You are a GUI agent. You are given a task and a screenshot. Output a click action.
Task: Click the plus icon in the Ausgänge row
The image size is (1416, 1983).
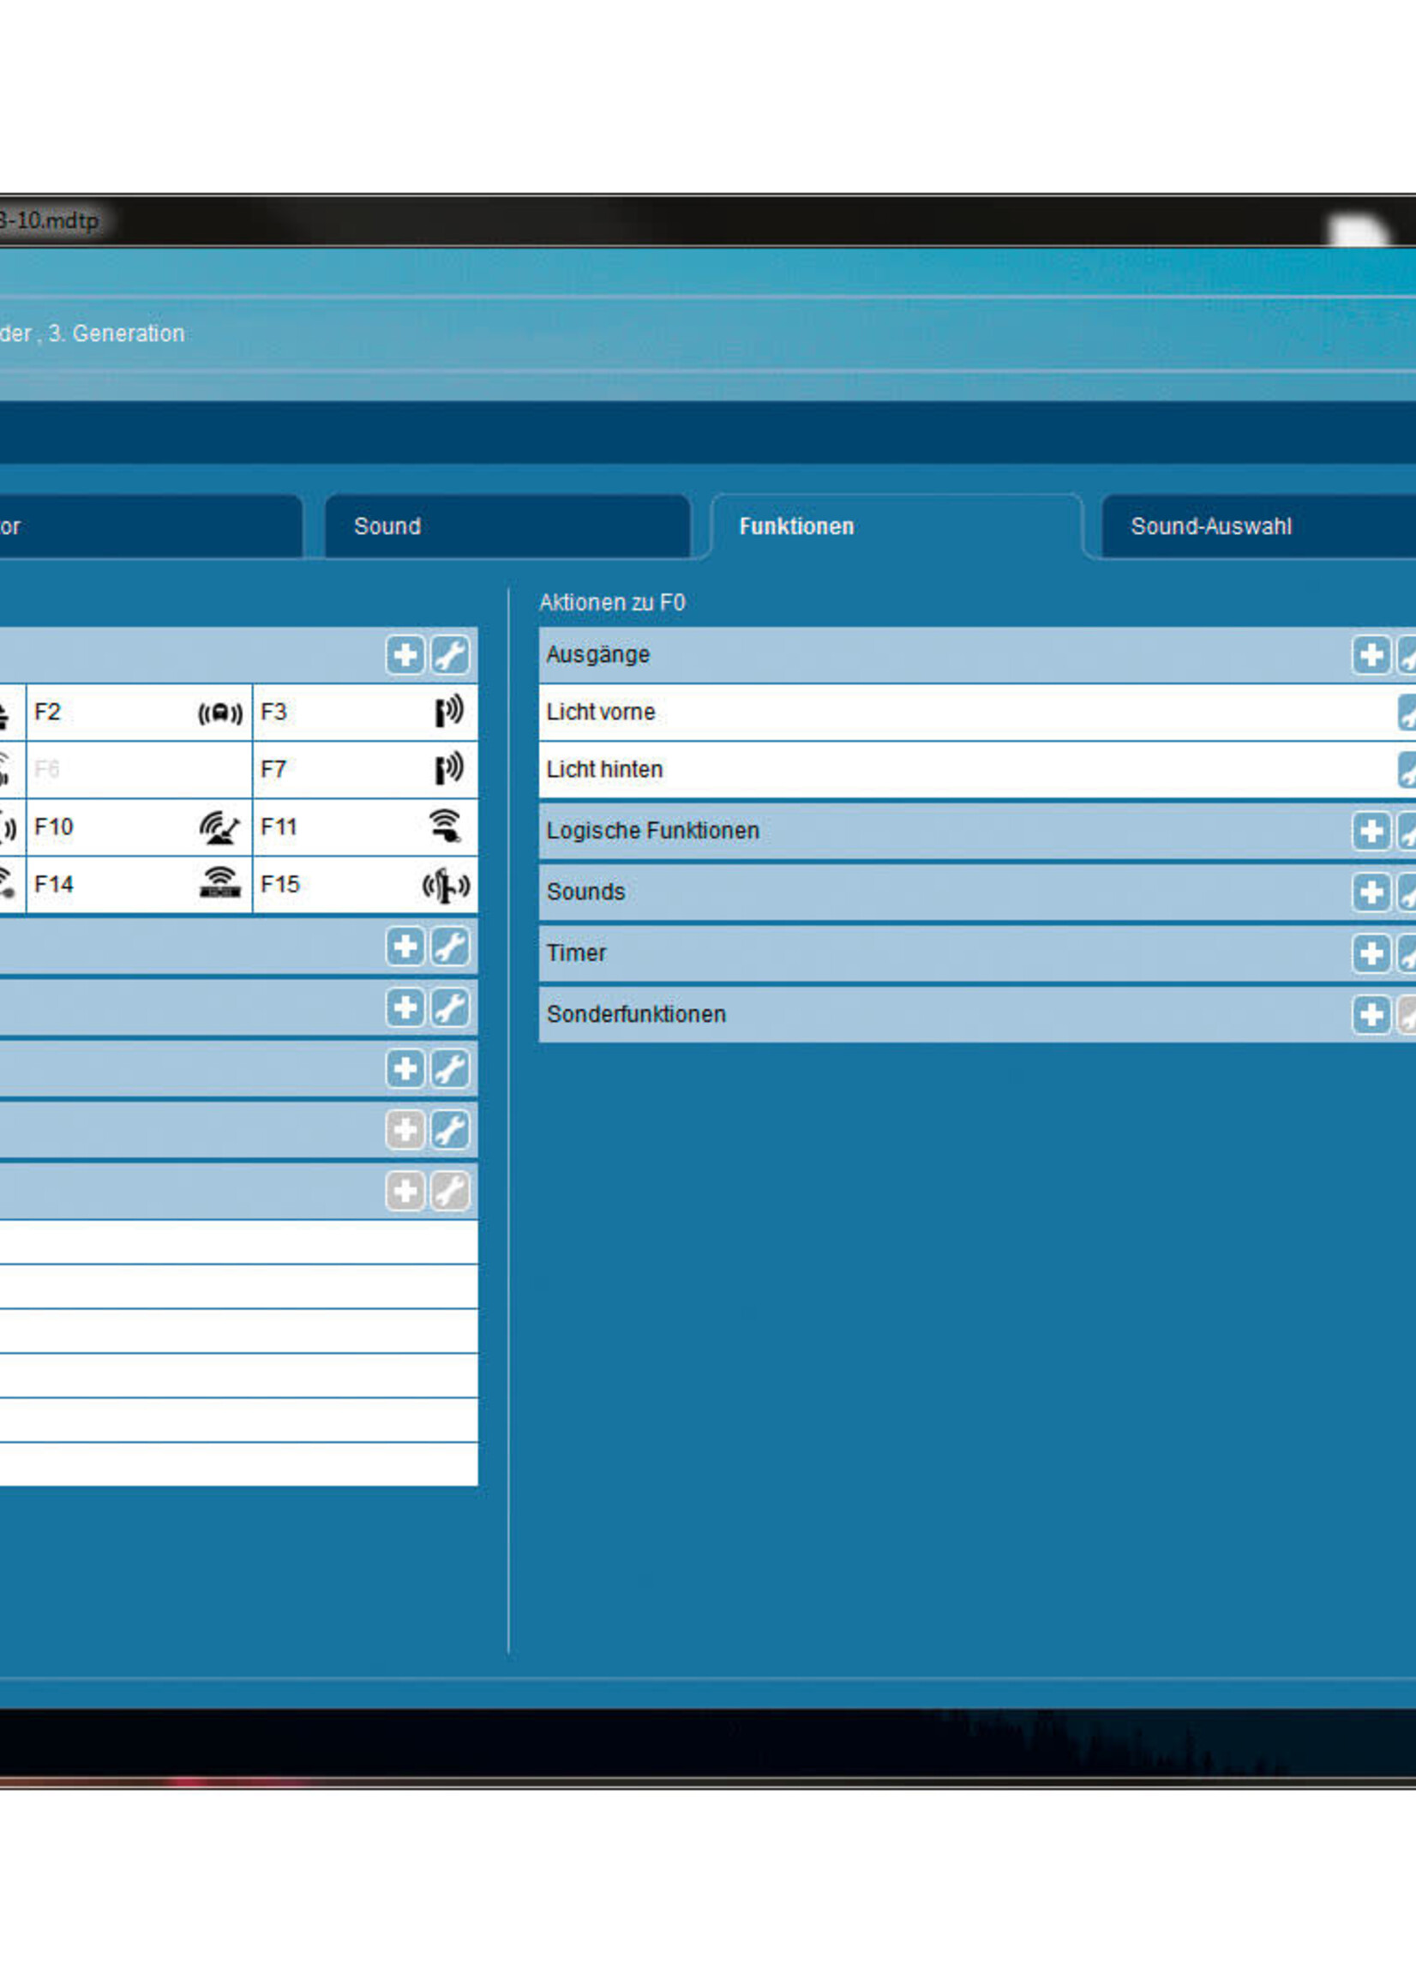tap(1370, 655)
